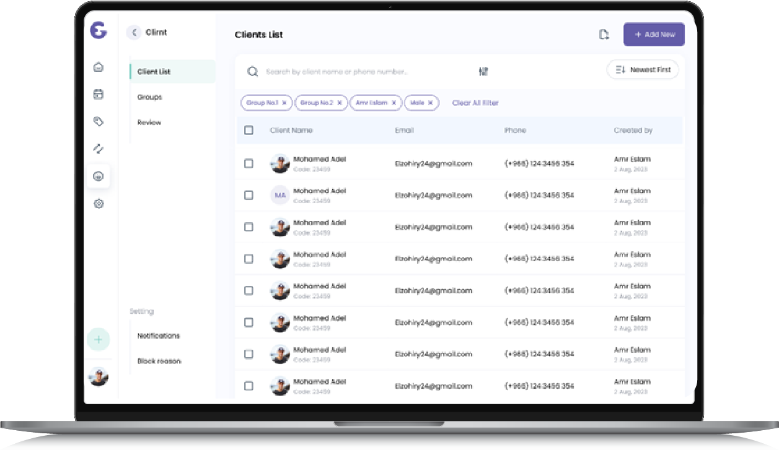This screenshot has height=450, width=779.
Task: Open the settings gear in sidebar
Action: tap(98, 204)
